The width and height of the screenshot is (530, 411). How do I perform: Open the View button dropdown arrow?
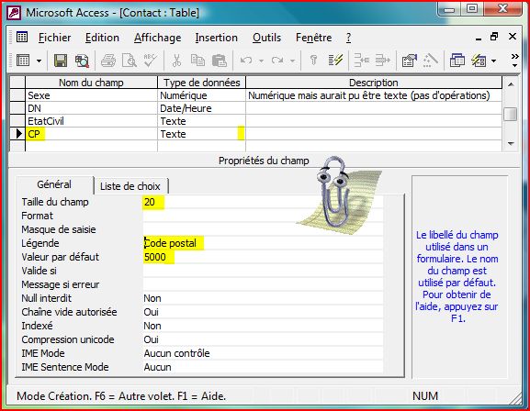click(39, 61)
